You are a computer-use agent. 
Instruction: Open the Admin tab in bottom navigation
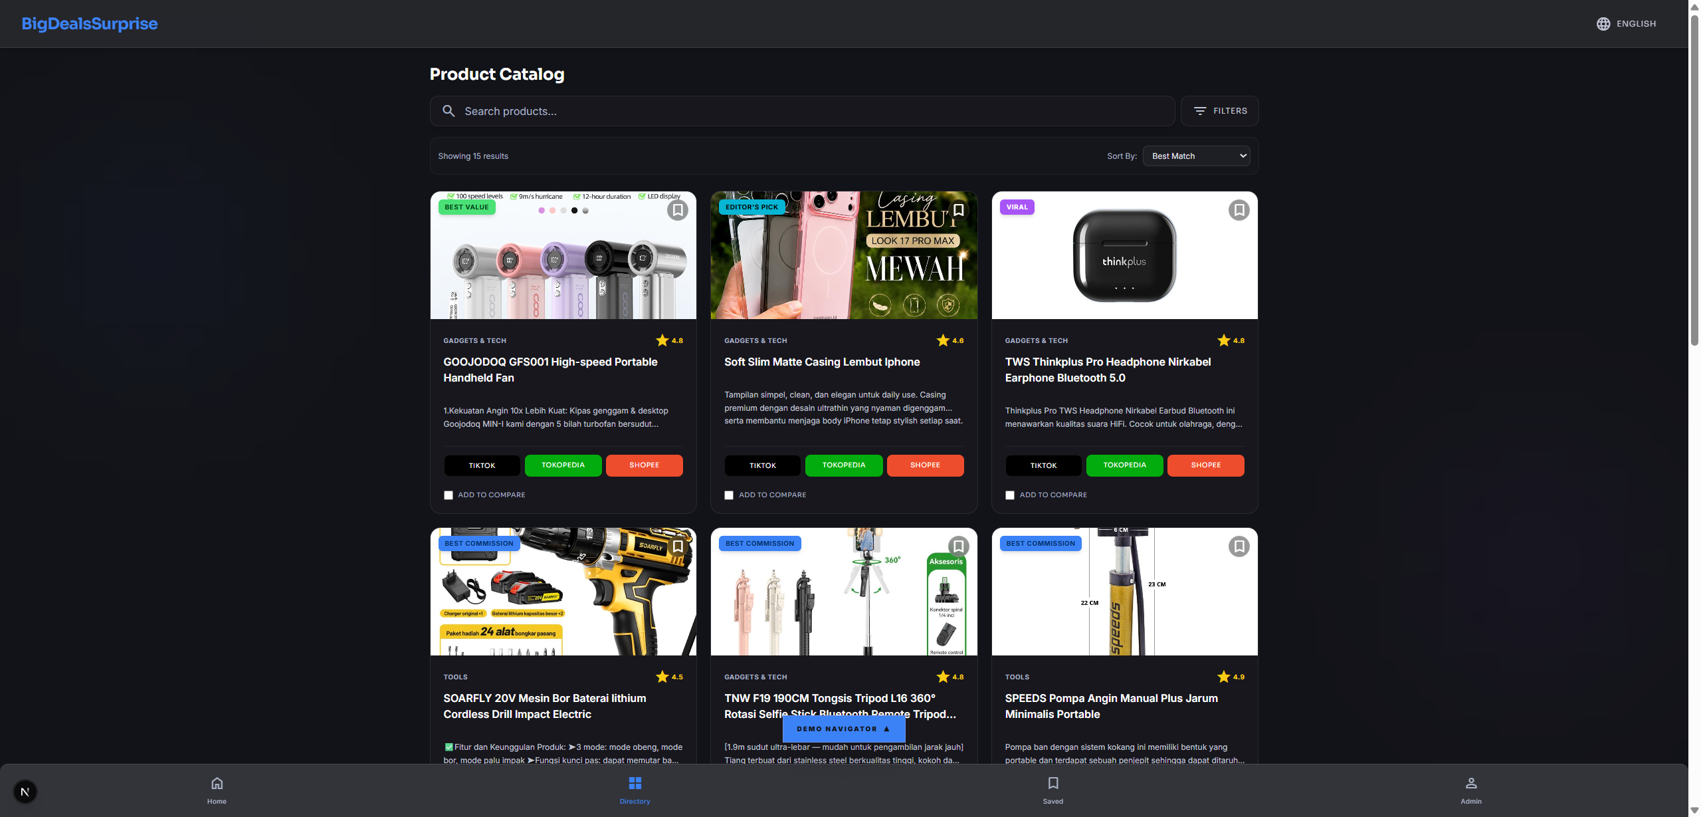click(1471, 790)
